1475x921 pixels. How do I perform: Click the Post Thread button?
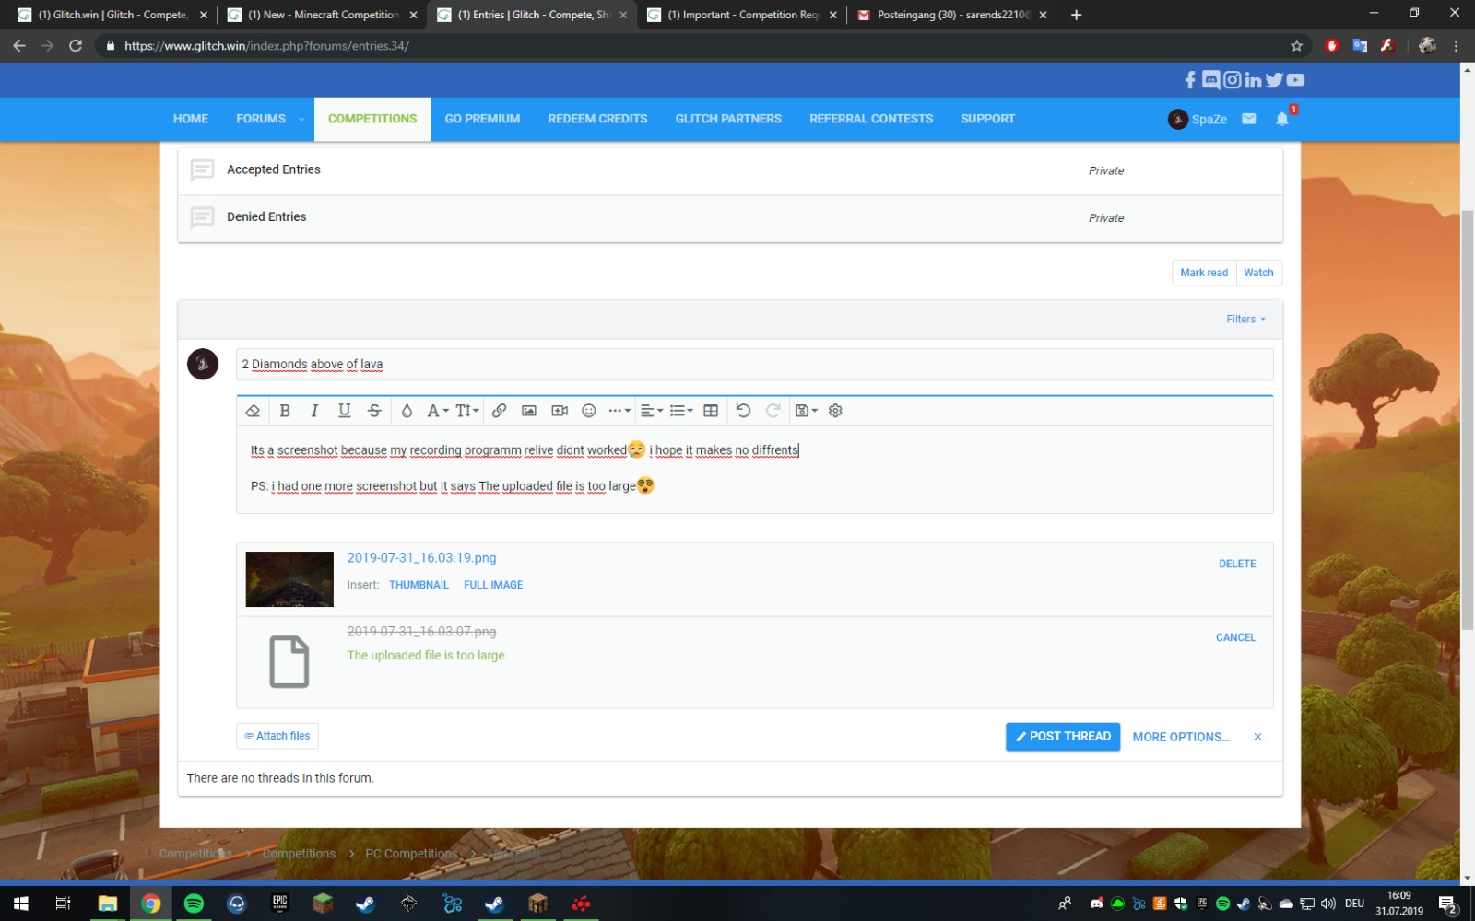click(x=1063, y=737)
